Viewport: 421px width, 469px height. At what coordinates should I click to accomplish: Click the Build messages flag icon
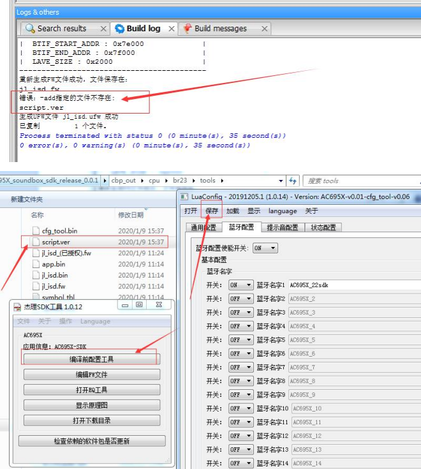click(x=188, y=29)
